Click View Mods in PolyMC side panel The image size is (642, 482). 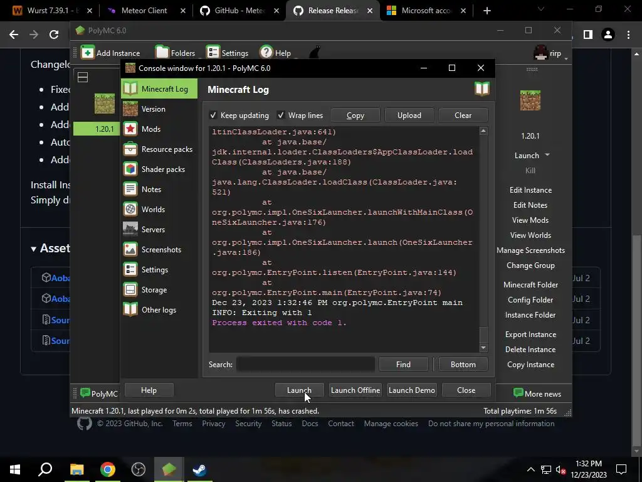click(x=530, y=220)
